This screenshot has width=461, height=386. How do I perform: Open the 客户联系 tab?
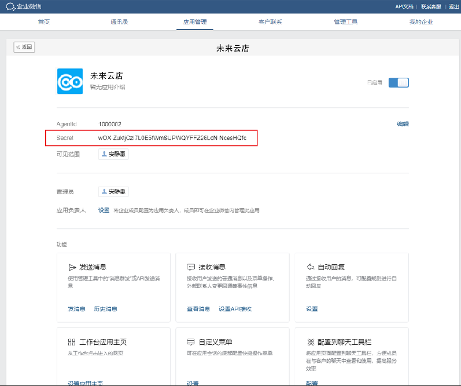coord(270,22)
